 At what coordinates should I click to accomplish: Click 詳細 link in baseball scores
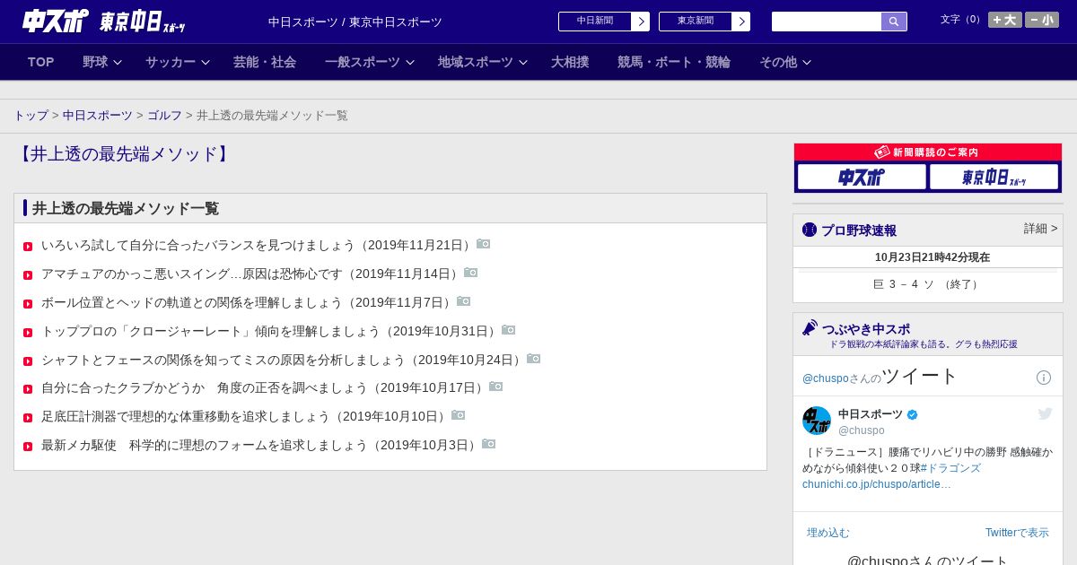point(1041,229)
